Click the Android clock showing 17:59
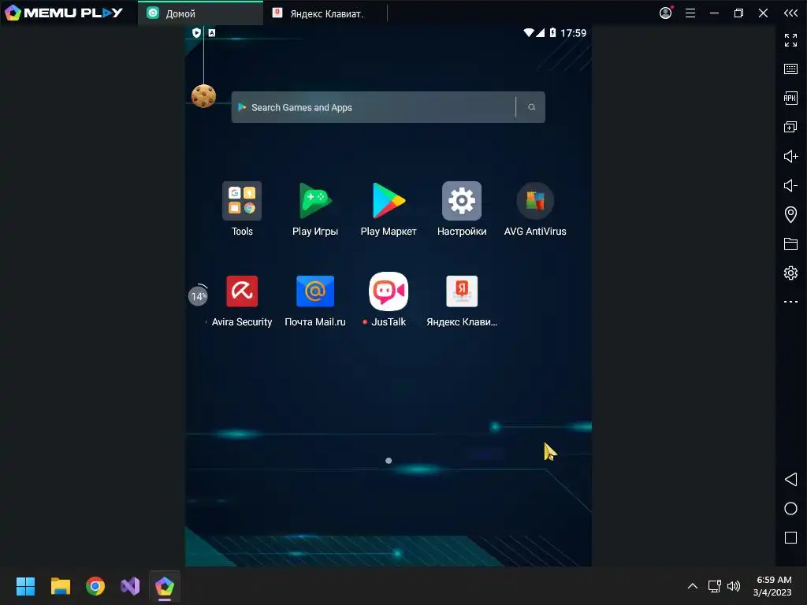807x605 pixels. (573, 33)
